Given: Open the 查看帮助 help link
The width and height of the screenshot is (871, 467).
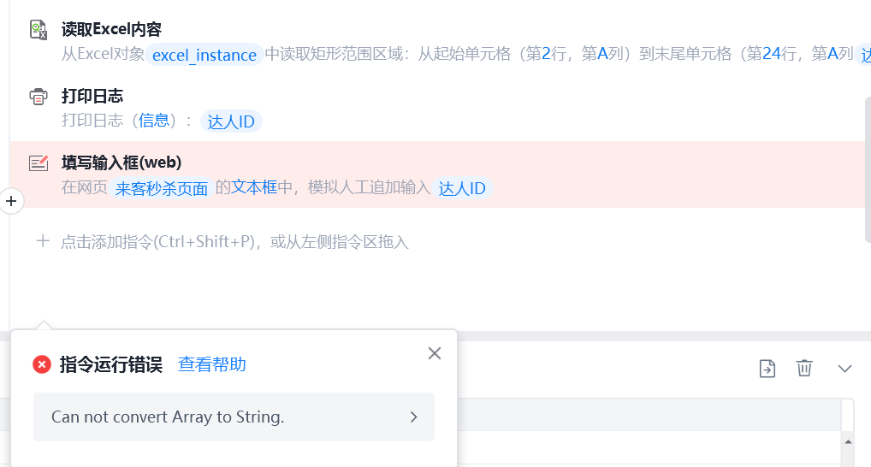Looking at the screenshot, I should coord(211,365).
